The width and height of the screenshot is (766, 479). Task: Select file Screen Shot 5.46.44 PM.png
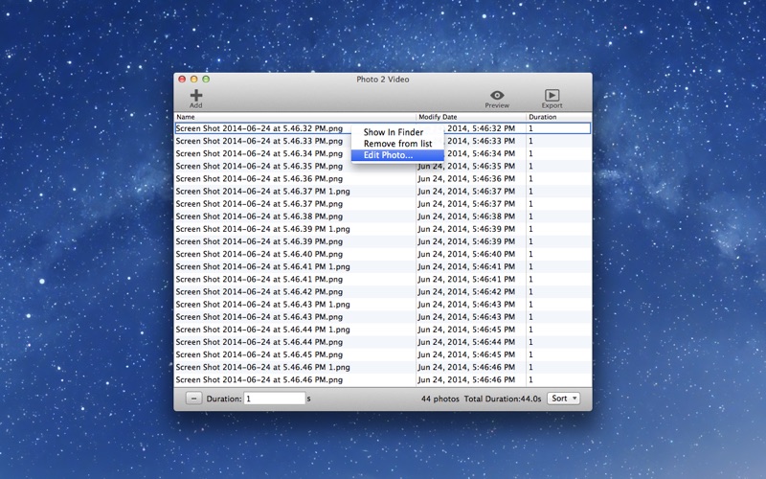259,342
